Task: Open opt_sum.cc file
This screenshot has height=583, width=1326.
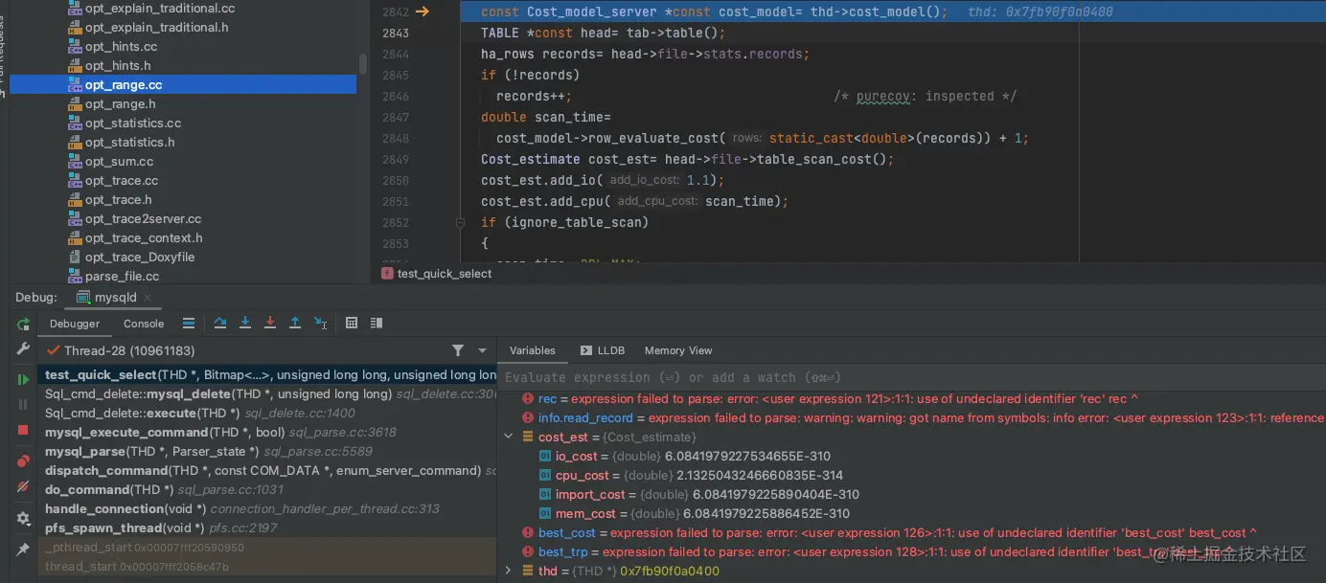Action: (119, 162)
